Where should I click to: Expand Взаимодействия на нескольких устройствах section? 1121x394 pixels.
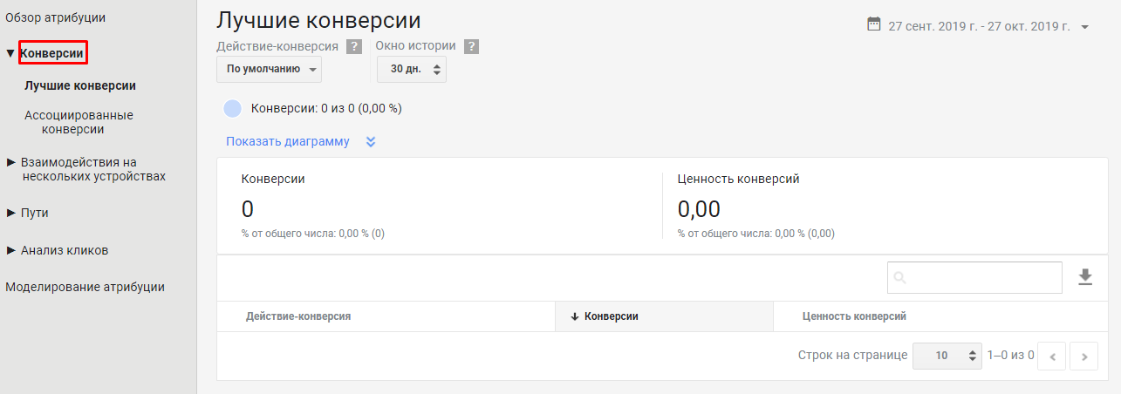(x=11, y=162)
